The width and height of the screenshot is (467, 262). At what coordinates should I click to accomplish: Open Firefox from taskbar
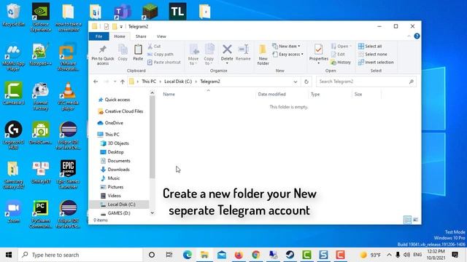239,255
